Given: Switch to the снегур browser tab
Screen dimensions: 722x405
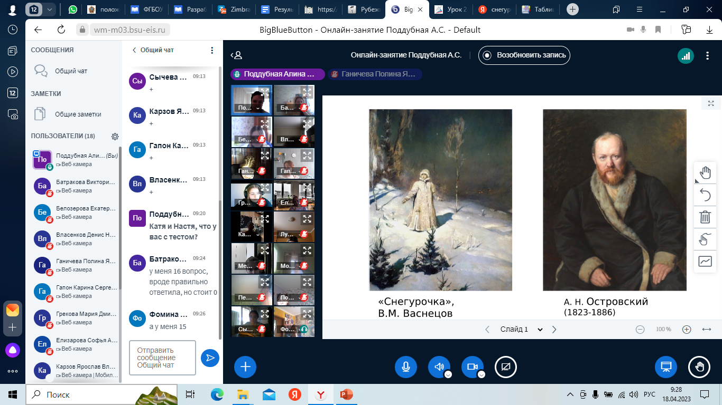Looking at the screenshot, I should tap(496, 9).
